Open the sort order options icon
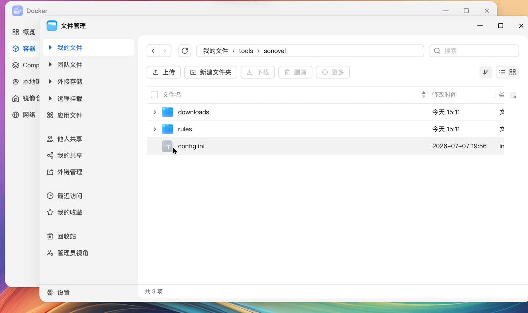528x313 pixels. (x=486, y=72)
